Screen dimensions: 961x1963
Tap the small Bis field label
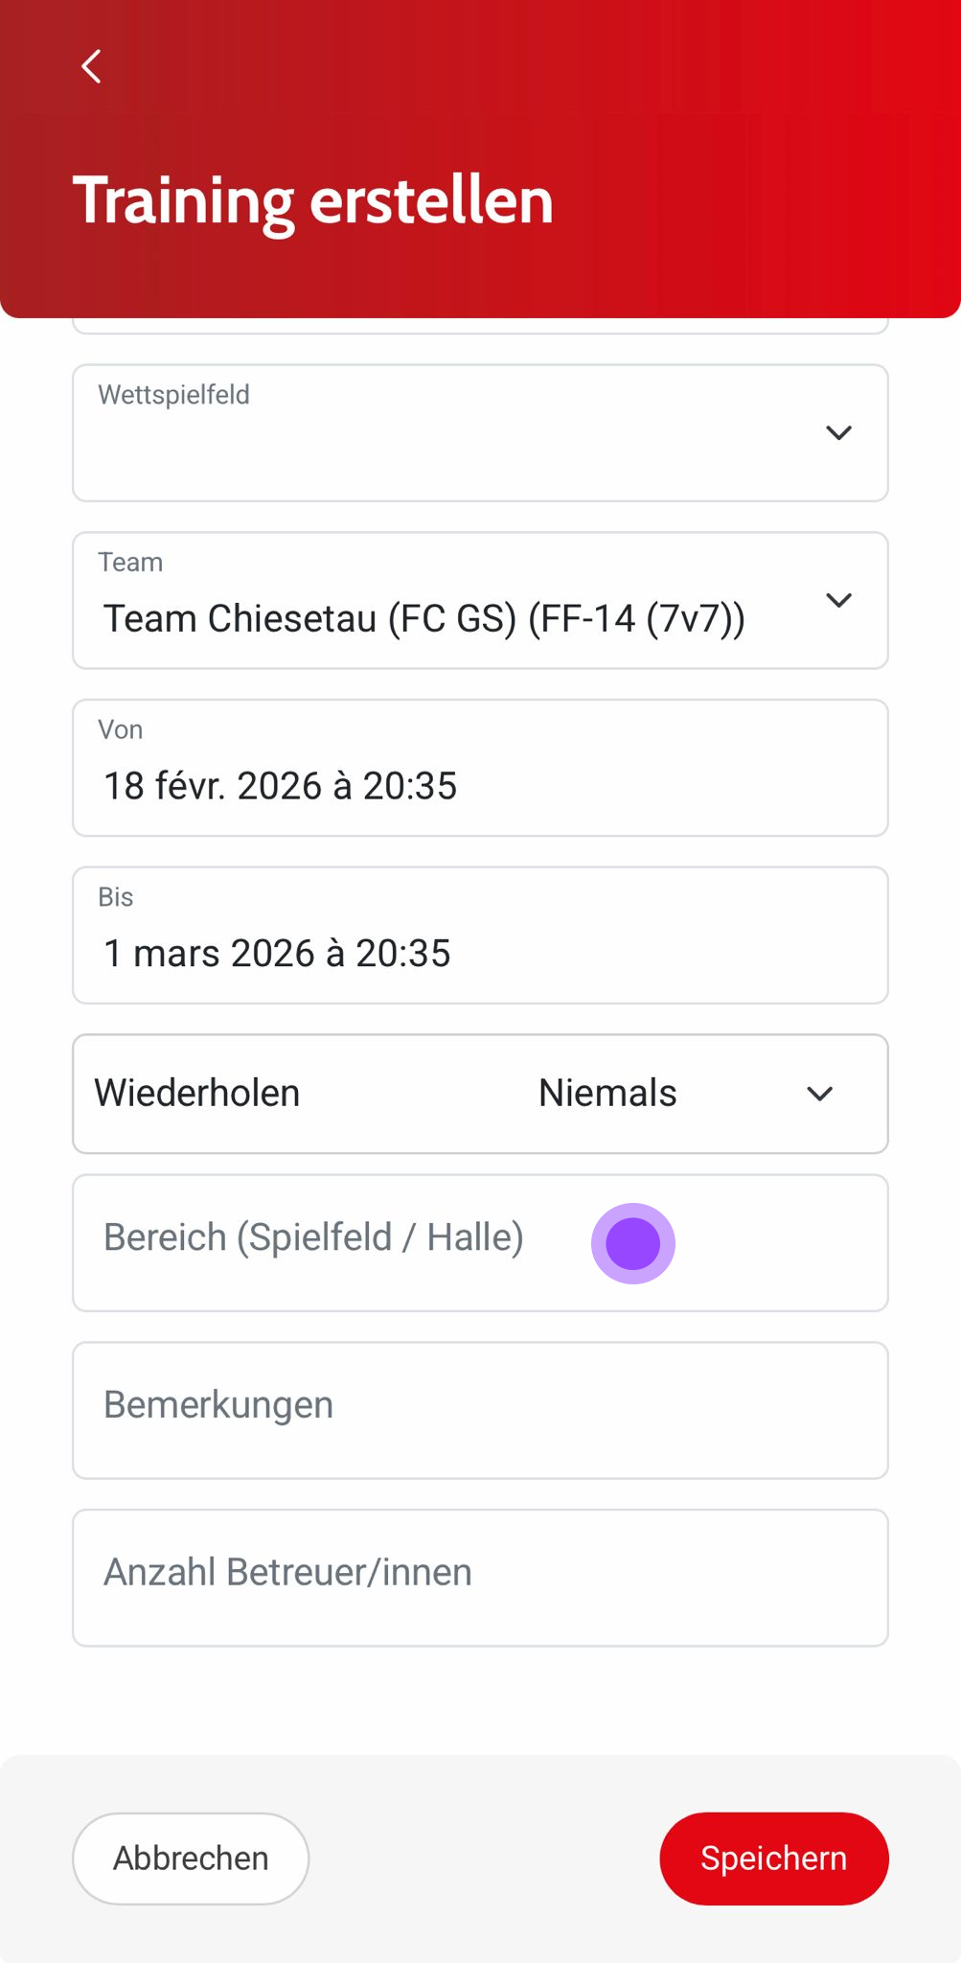pyautogui.click(x=116, y=897)
